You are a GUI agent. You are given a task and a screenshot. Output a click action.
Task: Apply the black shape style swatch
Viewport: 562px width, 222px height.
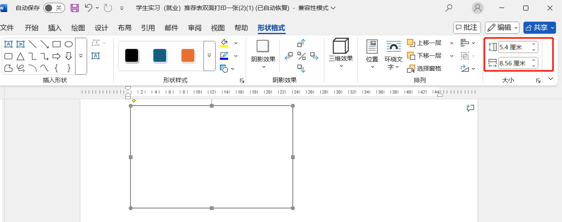click(132, 56)
